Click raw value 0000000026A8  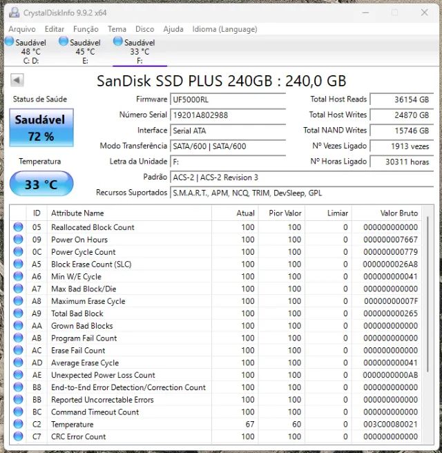[390, 264]
